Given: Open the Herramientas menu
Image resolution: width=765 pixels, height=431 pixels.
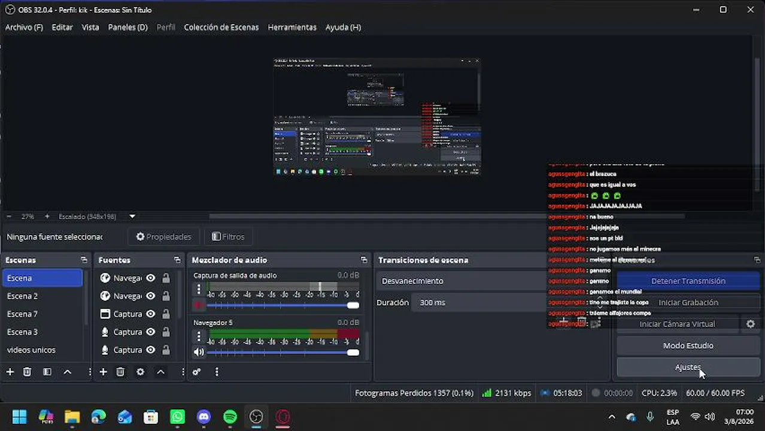Looking at the screenshot, I should pyautogui.click(x=292, y=27).
